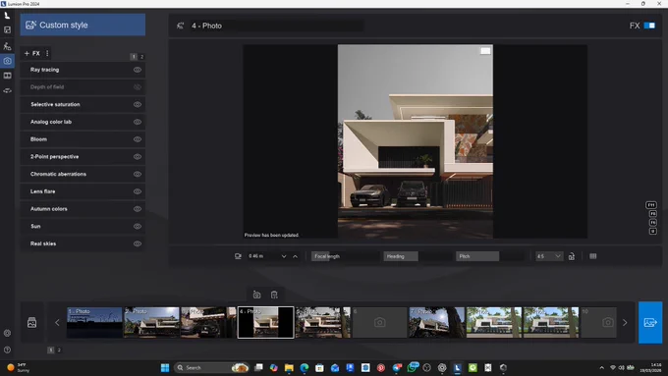668x376 pixels.
Task: Hide the Chromatic aberrations effect
Action: 138,175
